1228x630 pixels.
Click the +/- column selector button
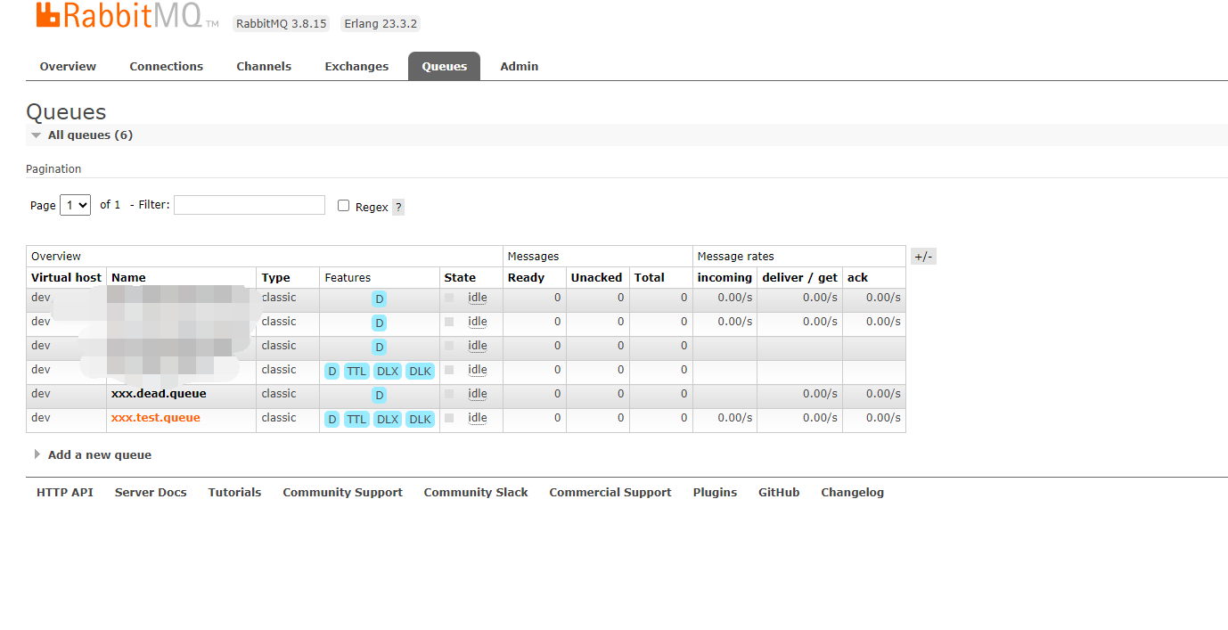(923, 257)
